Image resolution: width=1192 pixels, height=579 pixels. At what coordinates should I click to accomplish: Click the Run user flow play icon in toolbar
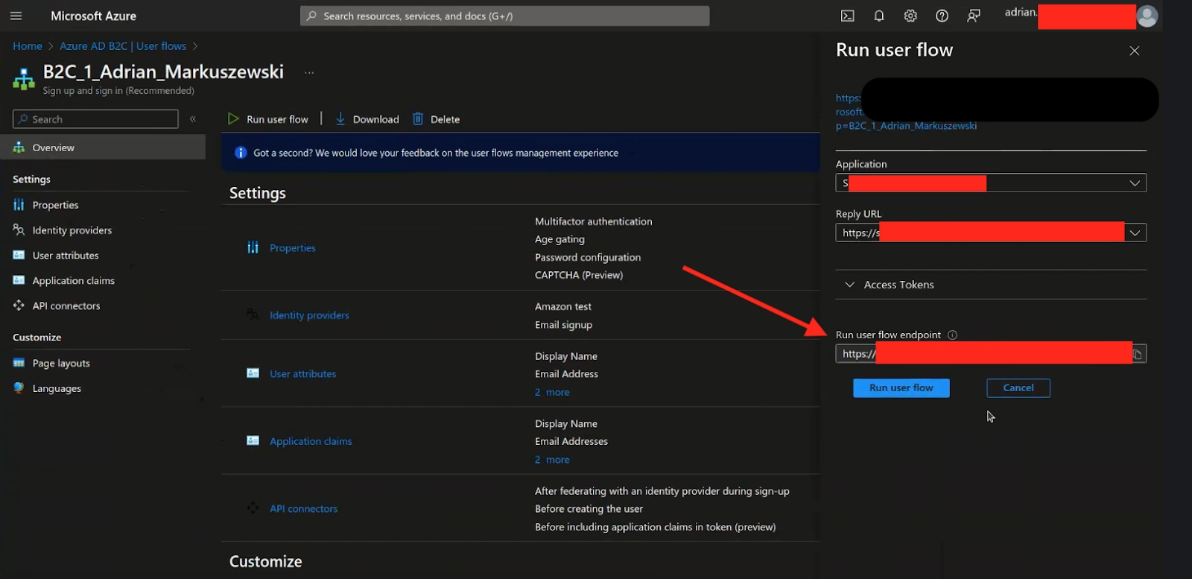tap(233, 118)
